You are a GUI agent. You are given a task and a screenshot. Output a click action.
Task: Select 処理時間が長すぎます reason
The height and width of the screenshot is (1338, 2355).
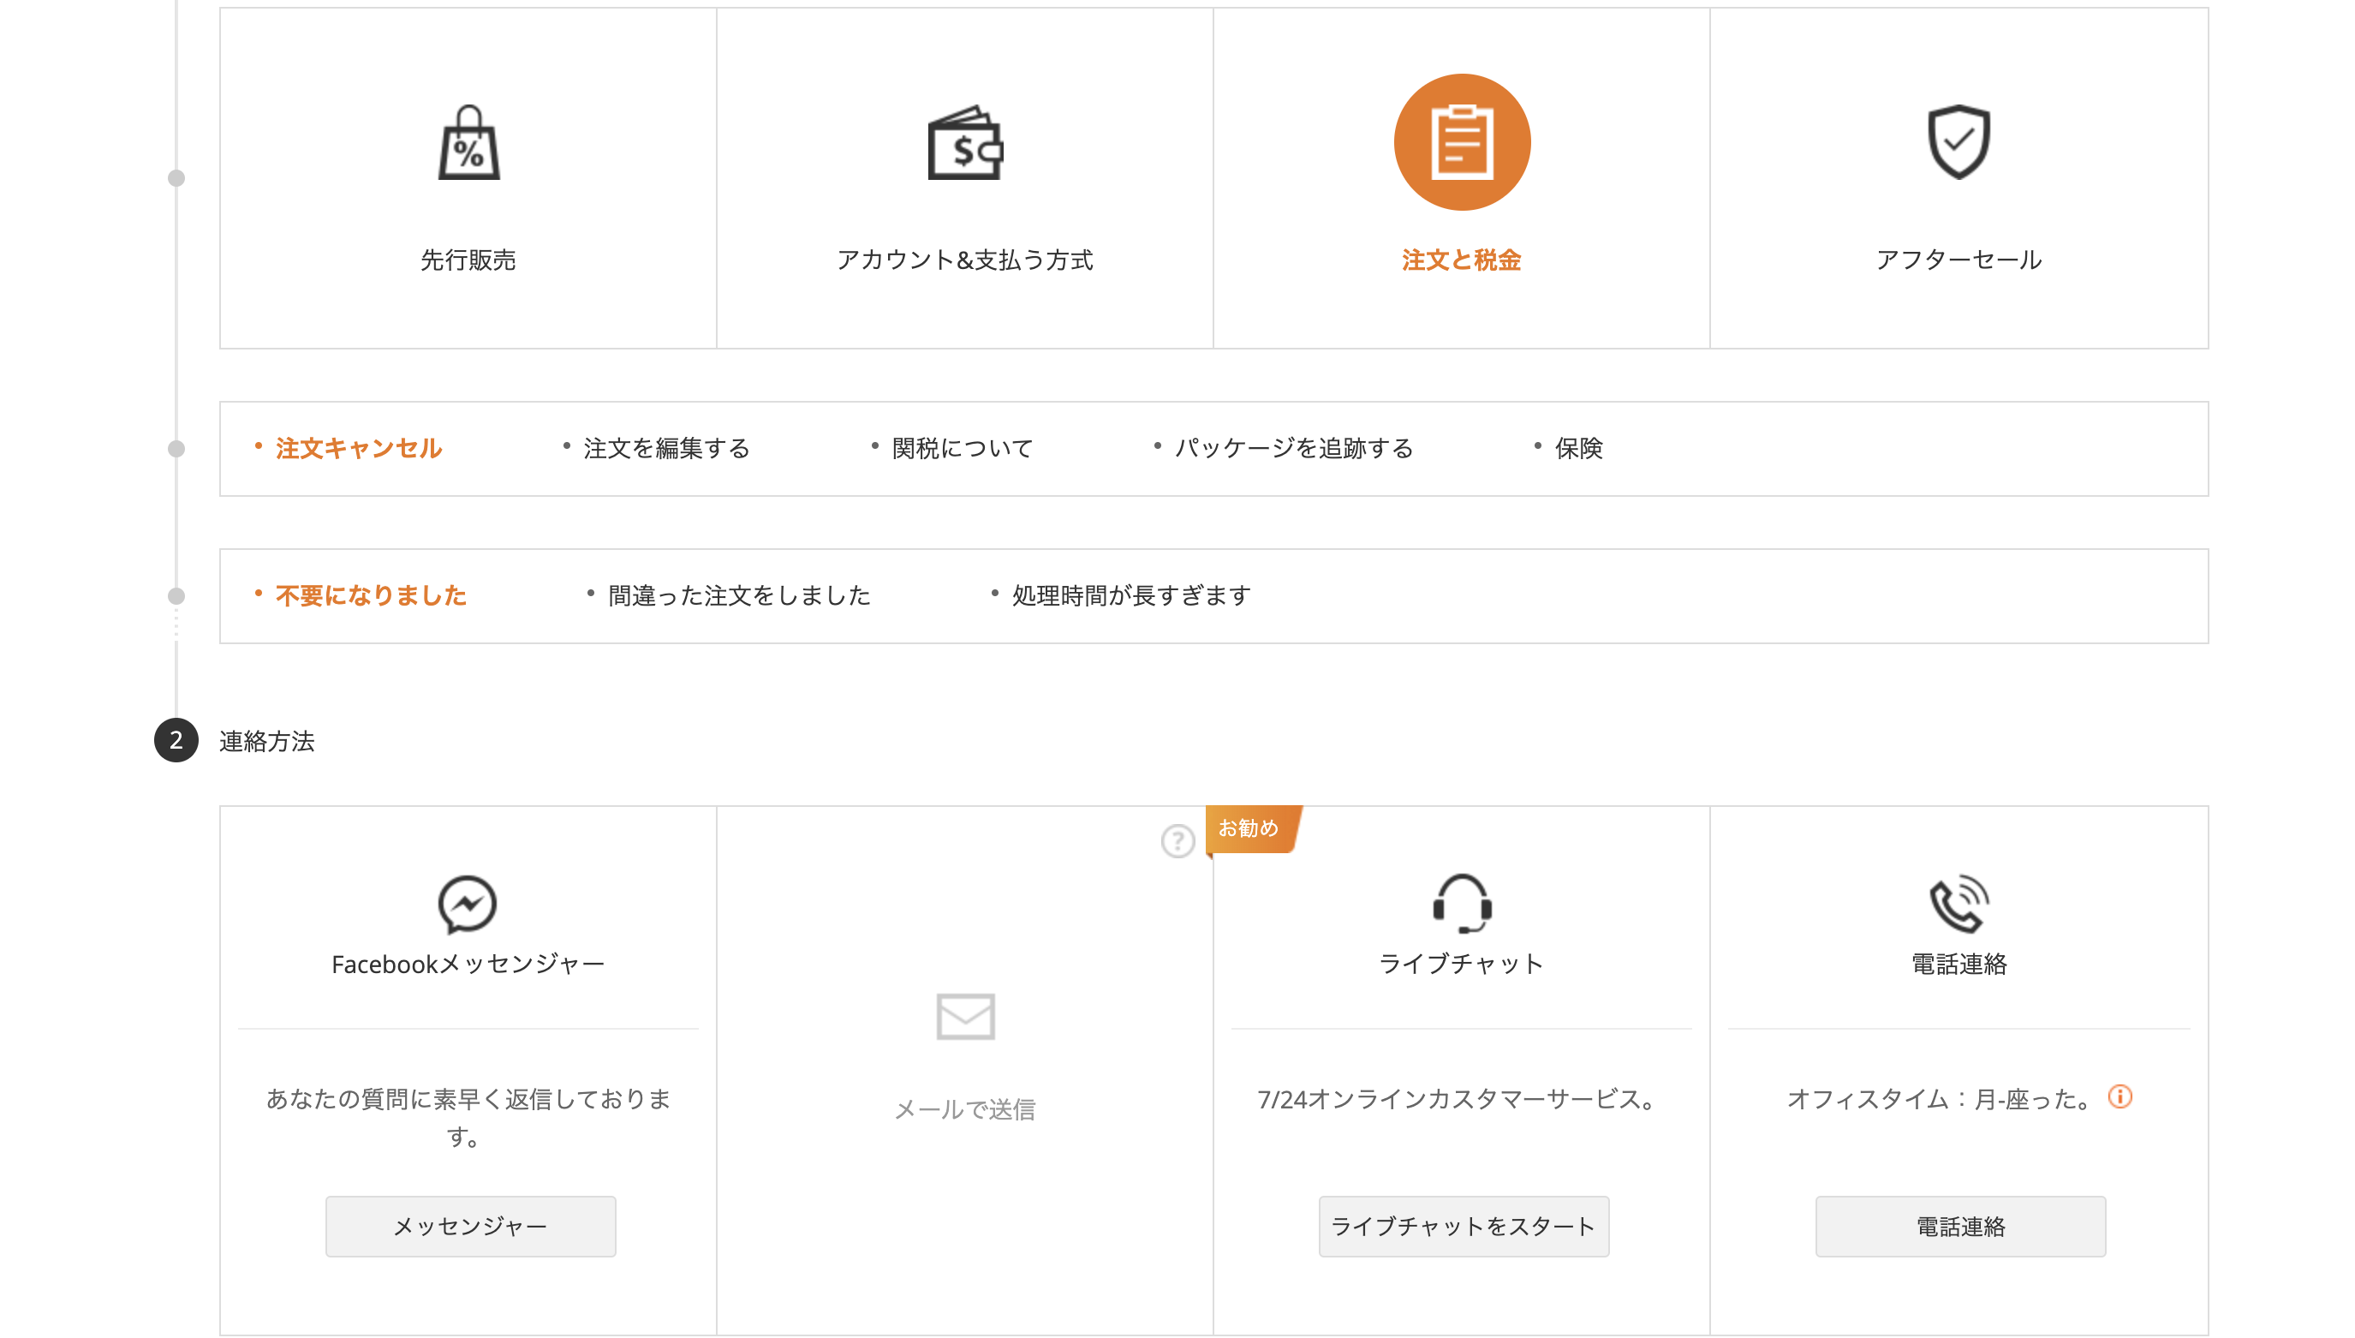click(x=1130, y=595)
